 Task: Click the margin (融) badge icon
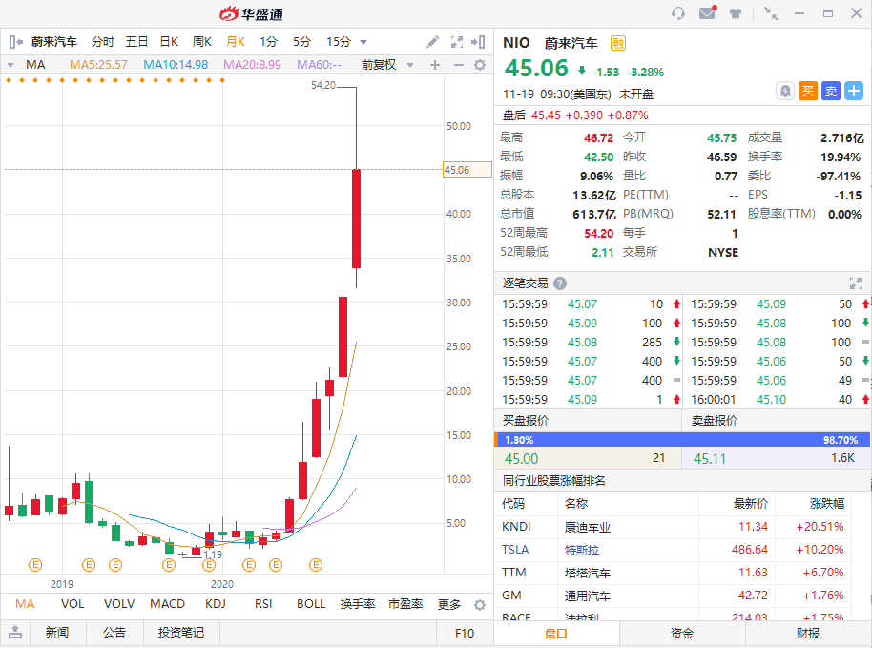coord(618,43)
